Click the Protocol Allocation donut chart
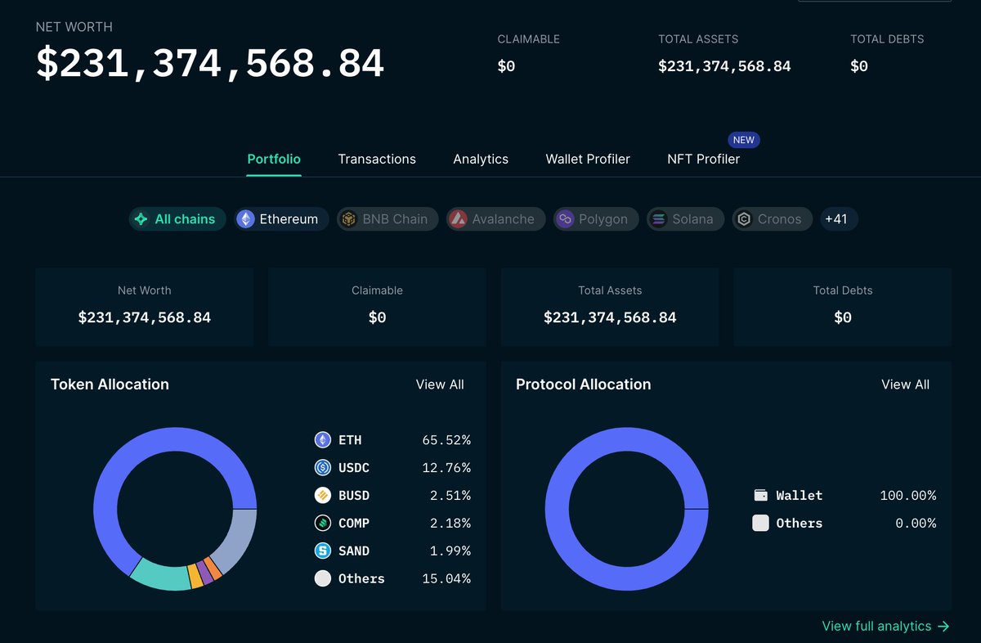981x643 pixels. (x=626, y=509)
